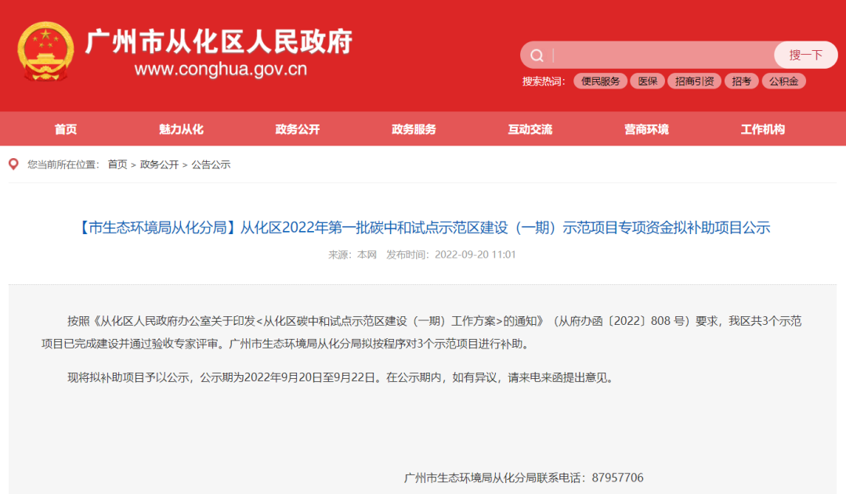This screenshot has height=494, width=846.
Task: Open the 政务公开 navigation menu
Action: (298, 129)
